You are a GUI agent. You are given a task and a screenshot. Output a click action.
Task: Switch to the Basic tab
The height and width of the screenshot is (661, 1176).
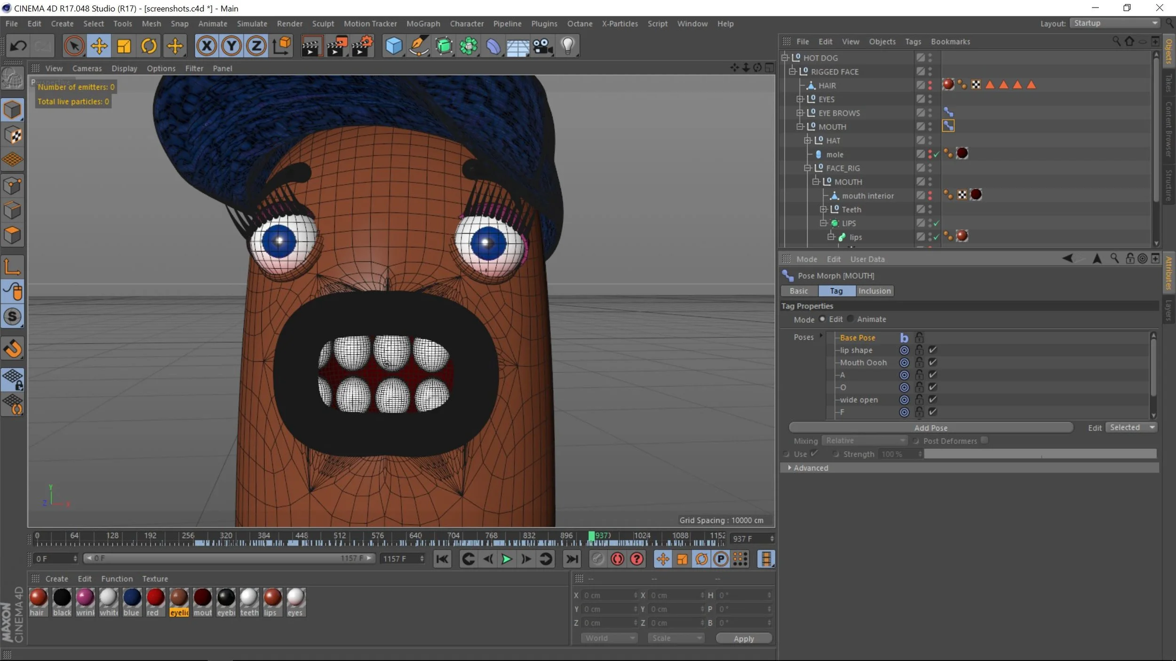click(799, 291)
